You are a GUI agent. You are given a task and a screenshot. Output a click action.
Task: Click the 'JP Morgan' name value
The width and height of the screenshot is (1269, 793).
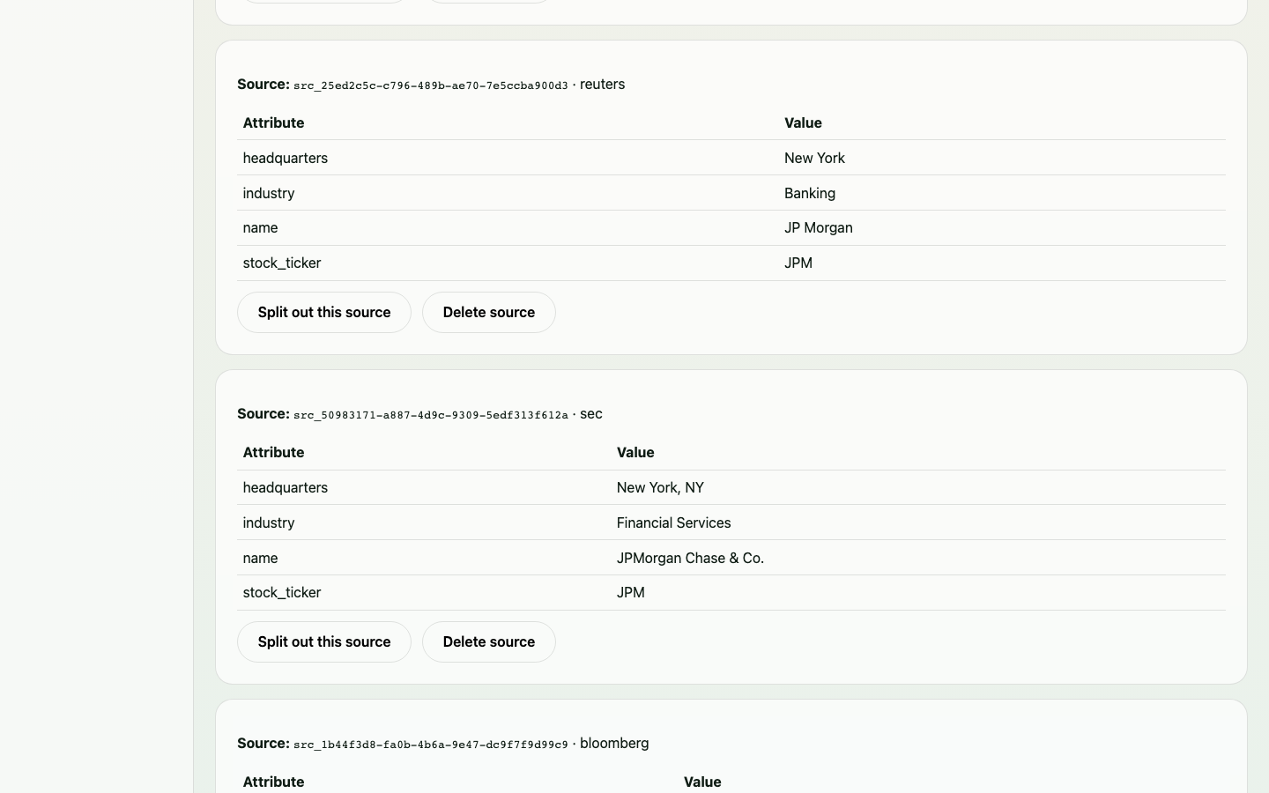(x=819, y=227)
